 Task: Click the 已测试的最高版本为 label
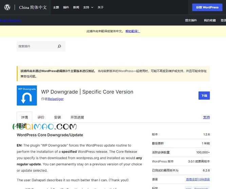[x=165, y=170]
